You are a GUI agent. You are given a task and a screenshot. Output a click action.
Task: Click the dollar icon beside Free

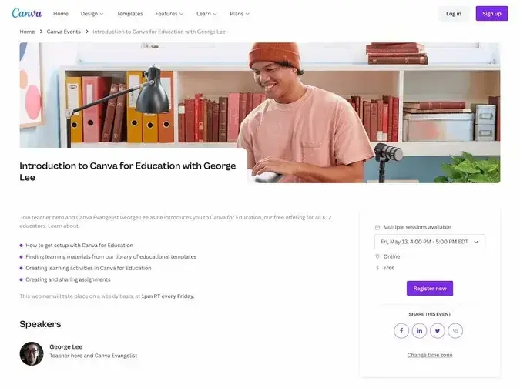coord(377,268)
